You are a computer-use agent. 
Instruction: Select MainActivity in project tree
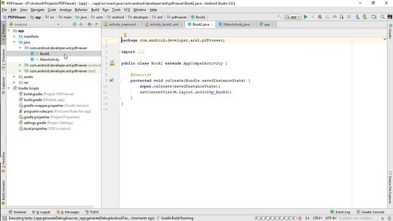click(50, 60)
